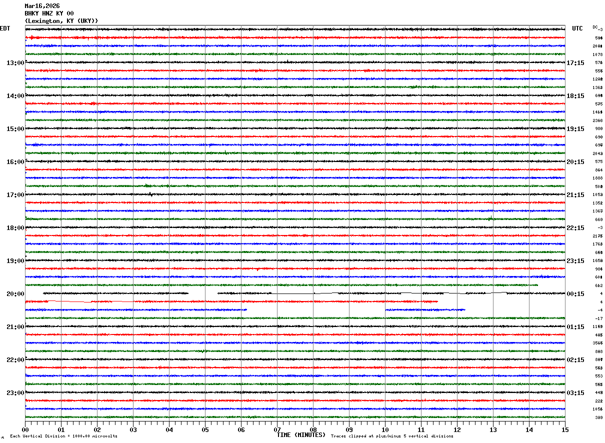Click minute tick "08" on the bottom axis
Screen dimensions: 605x443
click(313, 429)
